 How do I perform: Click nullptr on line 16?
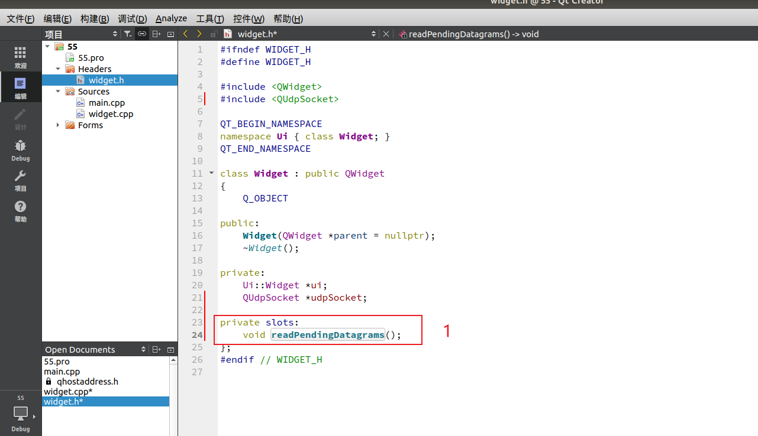click(x=404, y=235)
